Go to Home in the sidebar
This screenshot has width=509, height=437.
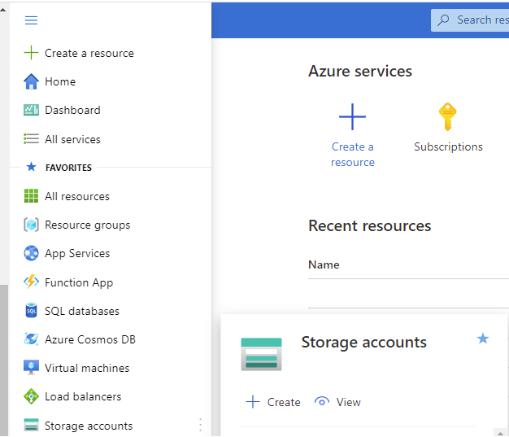click(60, 81)
